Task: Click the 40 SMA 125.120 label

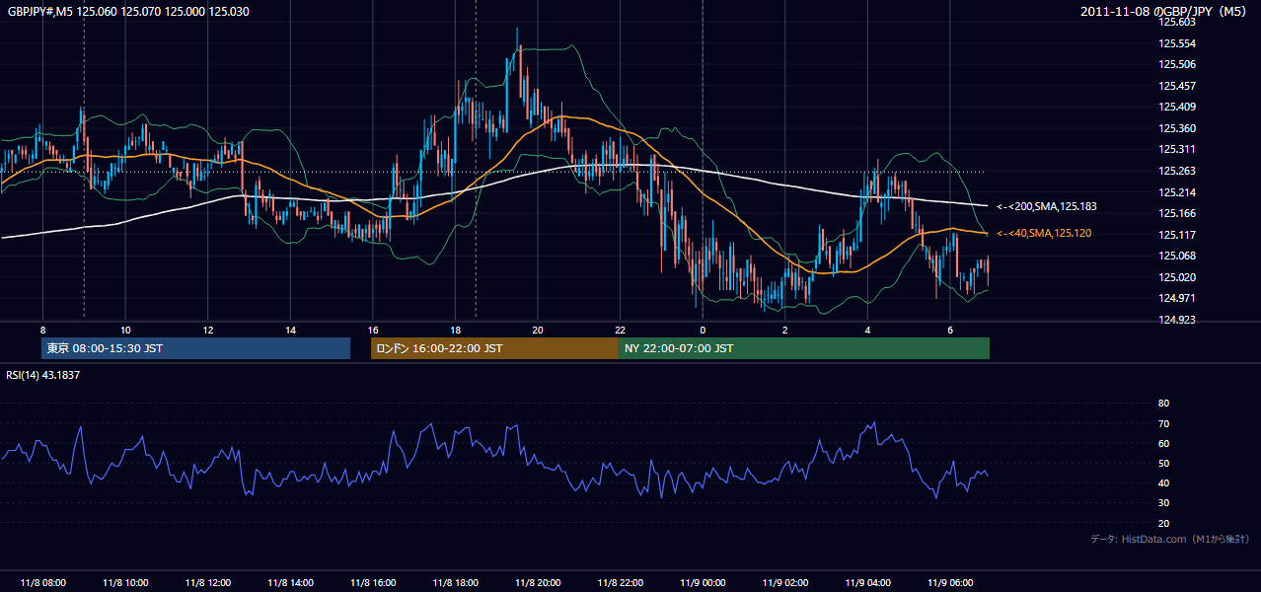Action: [1046, 234]
